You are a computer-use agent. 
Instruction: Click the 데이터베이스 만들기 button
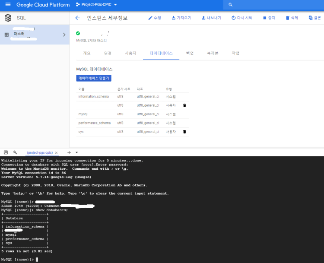[94, 78]
